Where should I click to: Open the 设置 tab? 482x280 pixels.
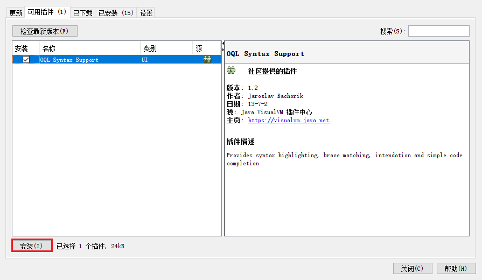[x=146, y=12]
